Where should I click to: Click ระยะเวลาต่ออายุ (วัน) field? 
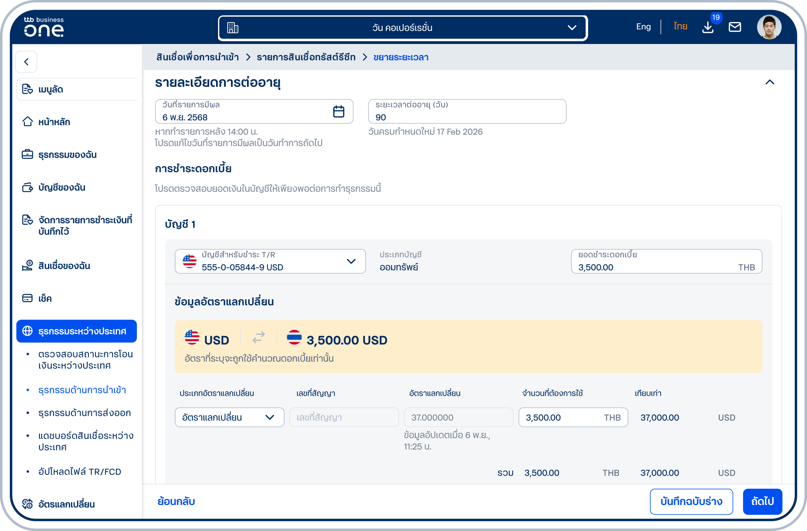click(467, 112)
